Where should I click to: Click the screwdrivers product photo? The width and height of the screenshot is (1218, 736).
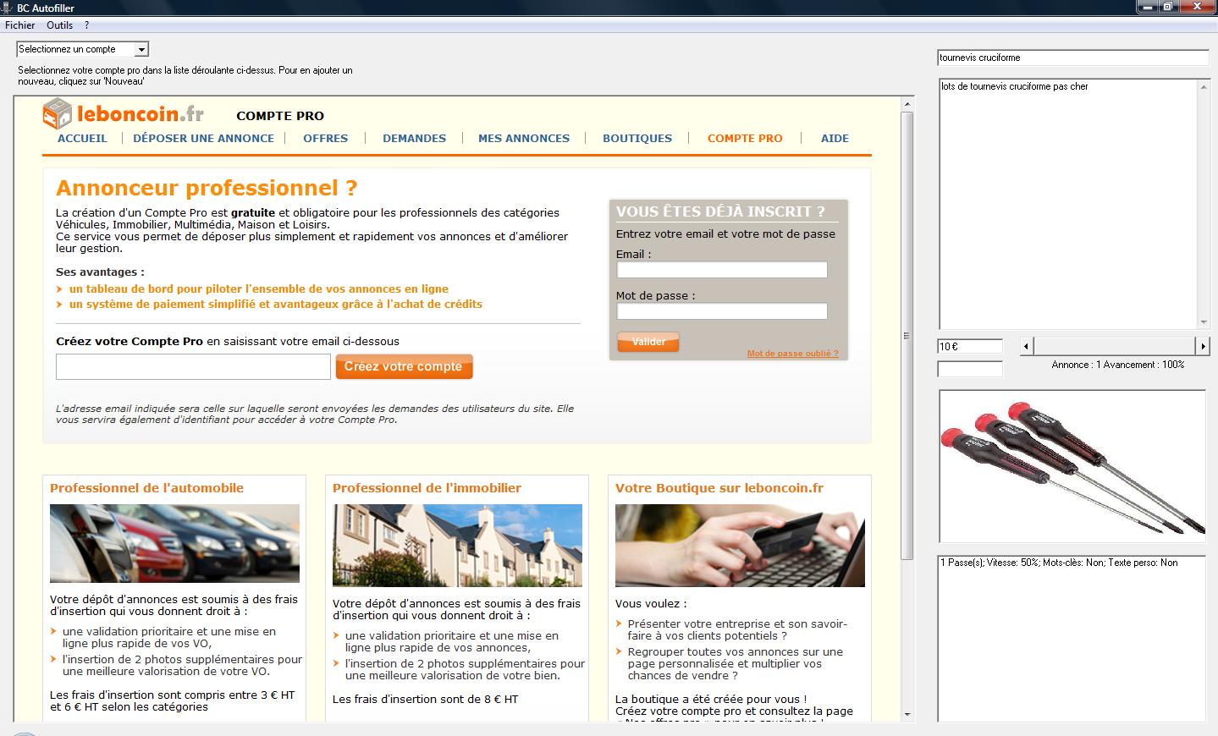tap(1072, 466)
